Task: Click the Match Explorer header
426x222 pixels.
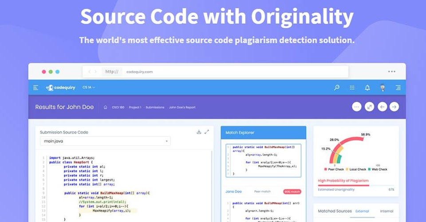Action: pos(263,133)
